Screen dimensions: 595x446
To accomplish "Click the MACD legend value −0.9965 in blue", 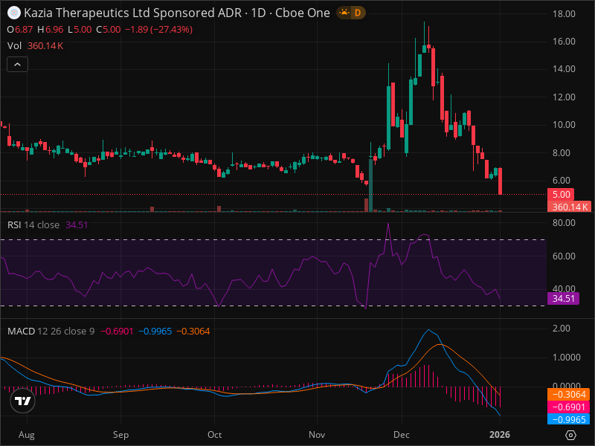I will pyautogui.click(x=155, y=331).
